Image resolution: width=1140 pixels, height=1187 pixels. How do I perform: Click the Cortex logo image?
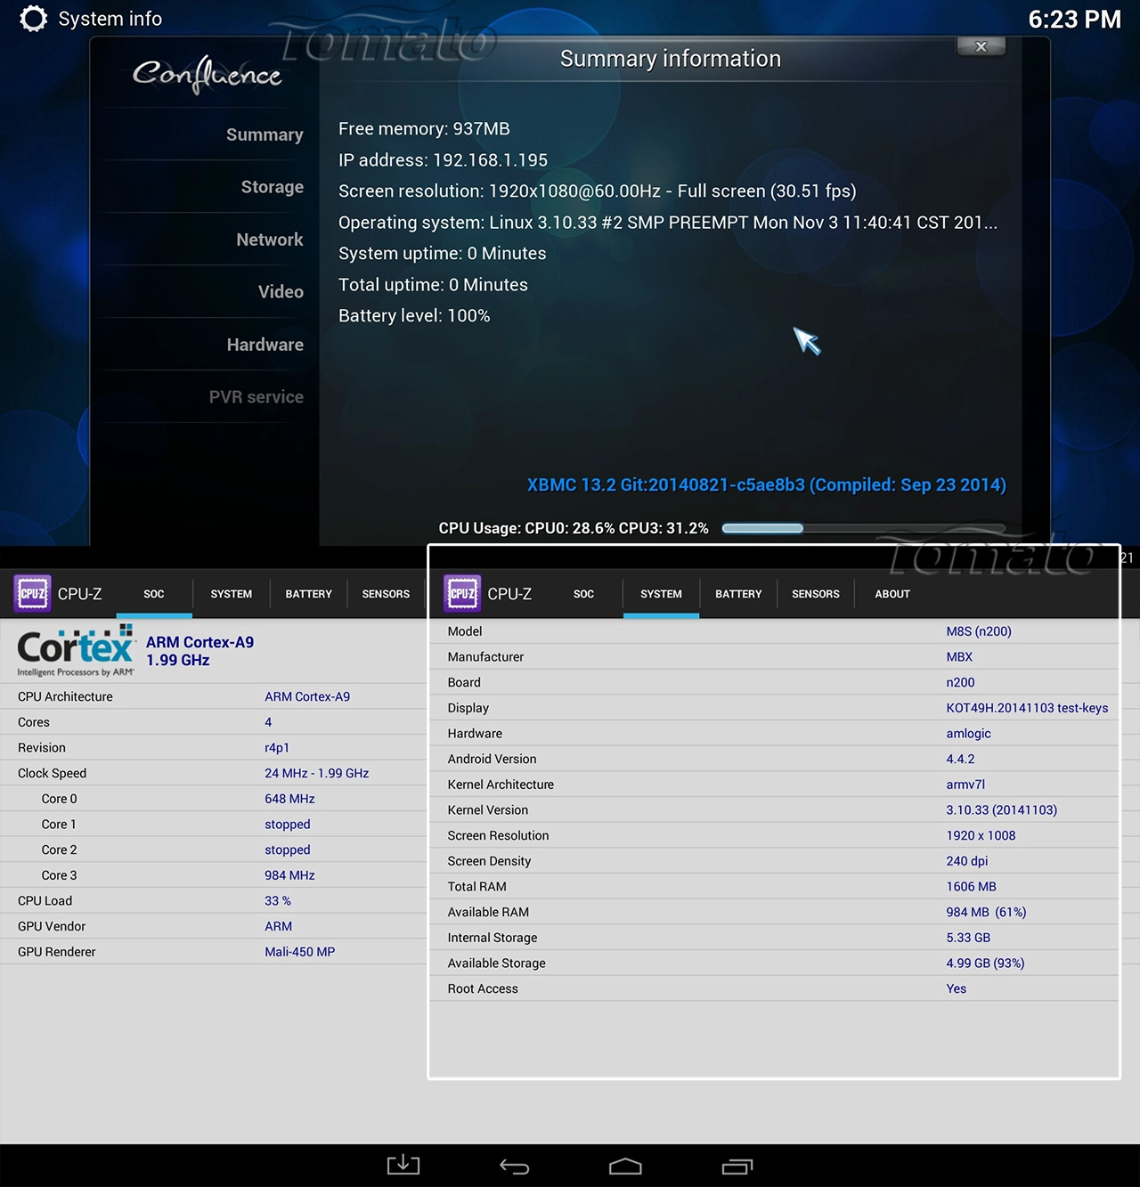(76, 651)
